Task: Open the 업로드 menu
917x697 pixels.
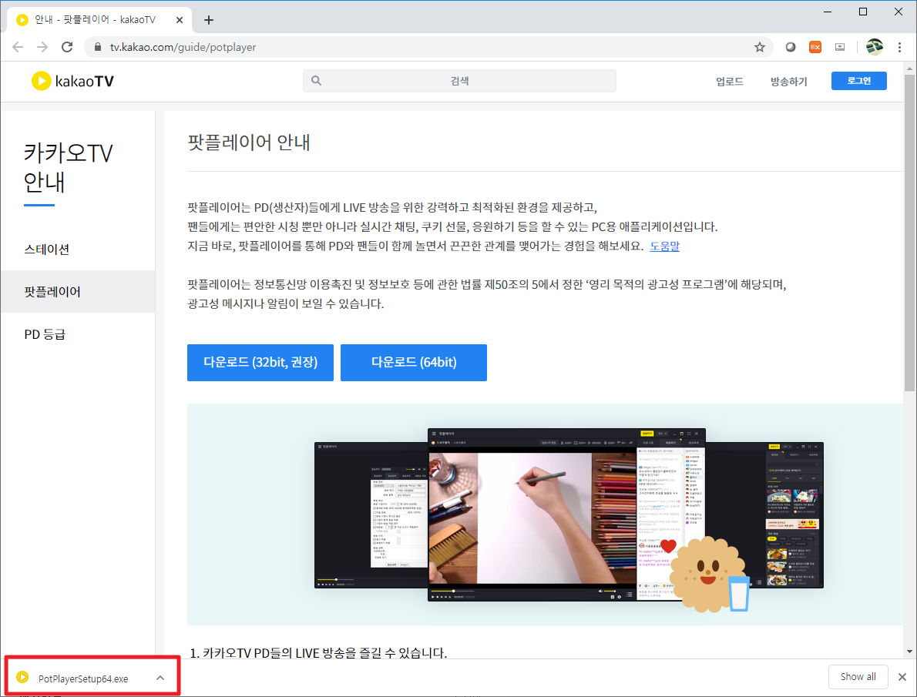Action: 729,82
